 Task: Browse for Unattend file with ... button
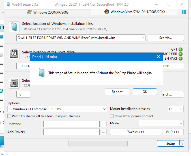click(x=103, y=124)
